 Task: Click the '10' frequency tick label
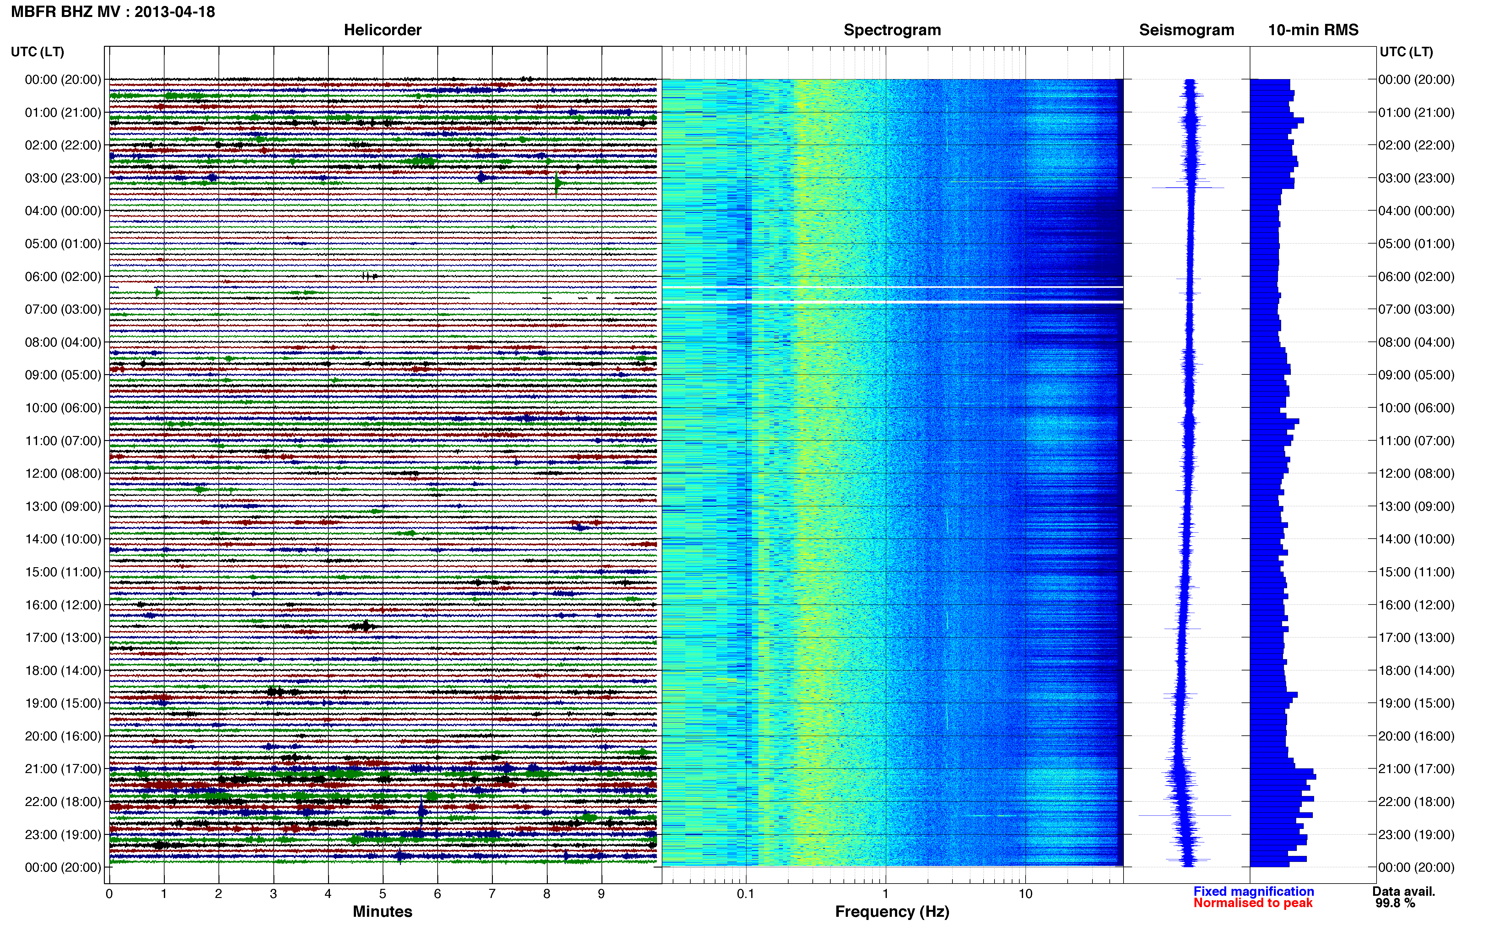[x=1025, y=894]
